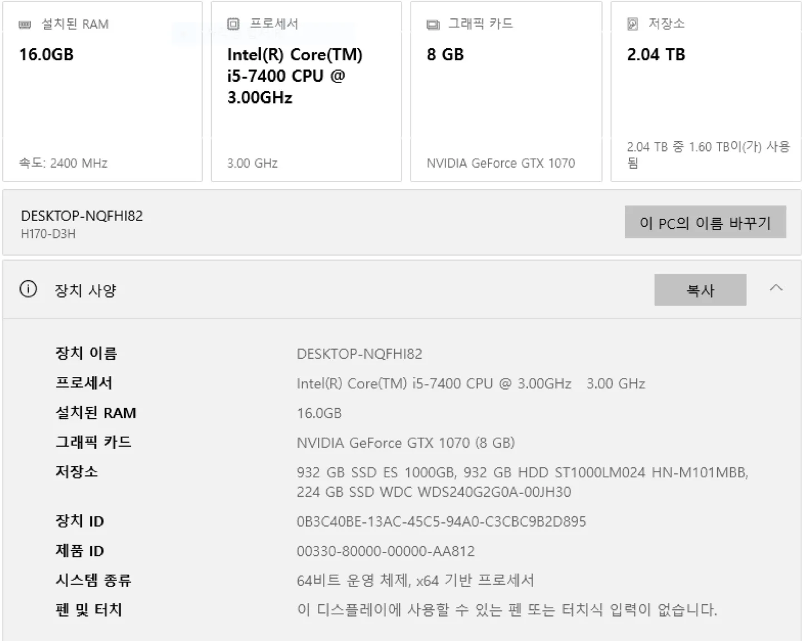802x641 pixels.
Task: Click the 장치 ID value 0B3C40BE-13AC-45C5-94A0-C3CBC9B2D895
Action: [x=441, y=522]
